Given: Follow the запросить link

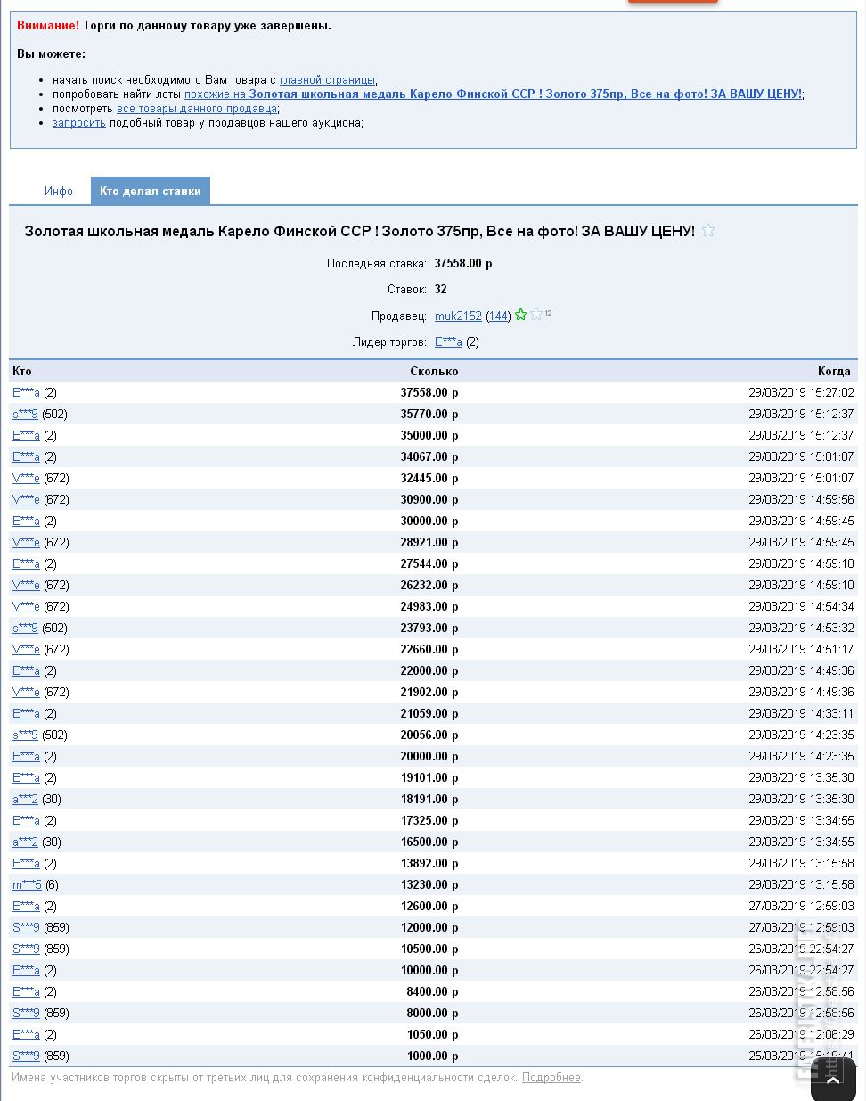Looking at the screenshot, I should point(79,123).
